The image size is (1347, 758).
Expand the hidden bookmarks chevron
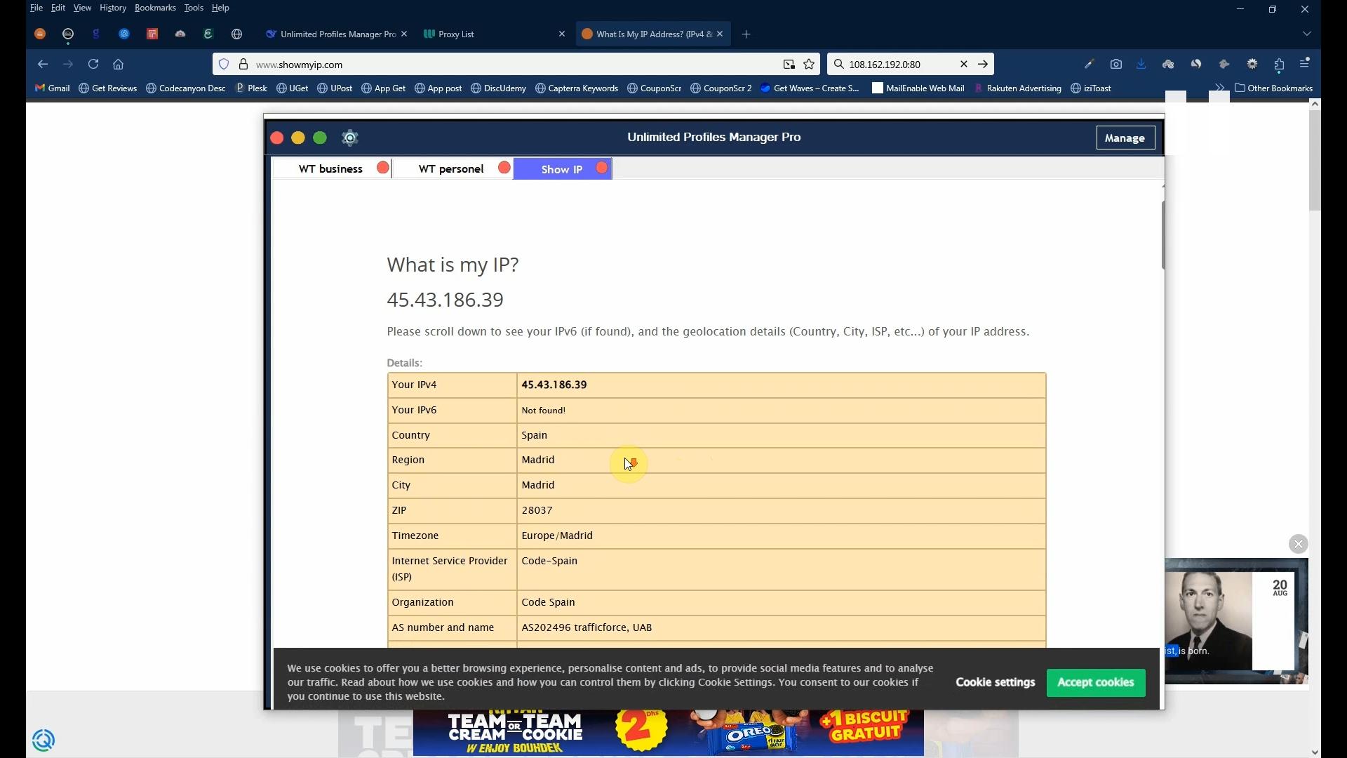tap(1219, 88)
